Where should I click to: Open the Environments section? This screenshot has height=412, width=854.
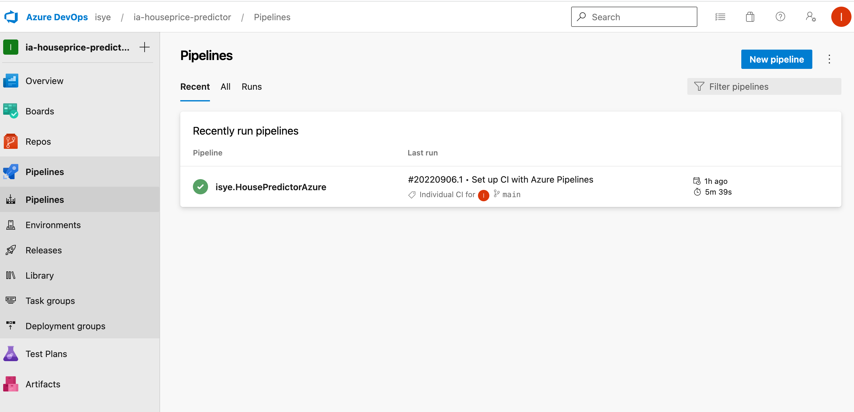[x=53, y=225]
